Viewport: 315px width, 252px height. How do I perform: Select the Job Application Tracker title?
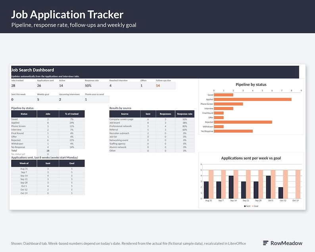[x=67, y=14]
